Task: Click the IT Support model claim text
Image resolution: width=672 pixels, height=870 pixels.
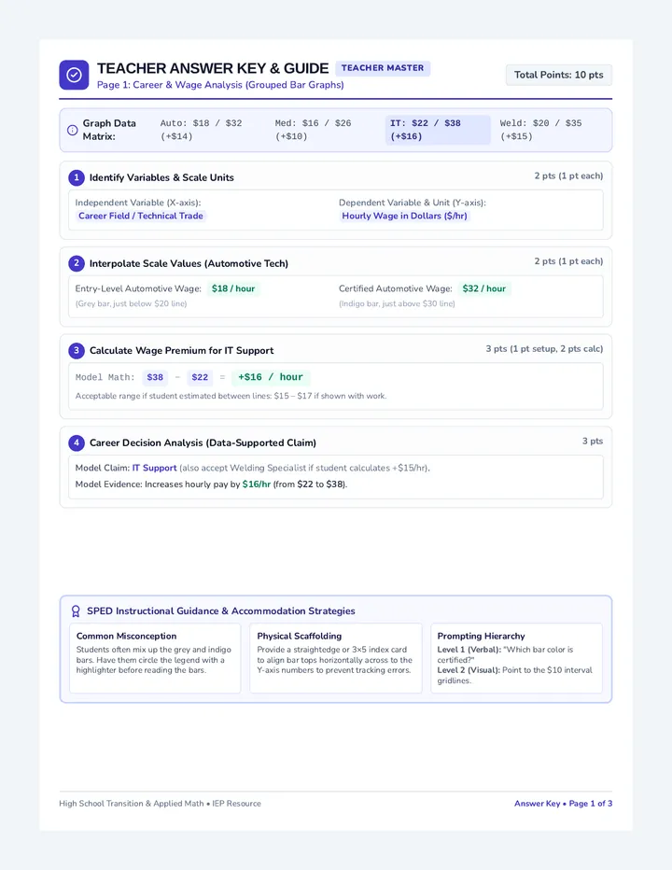Action: [x=154, y=468]
